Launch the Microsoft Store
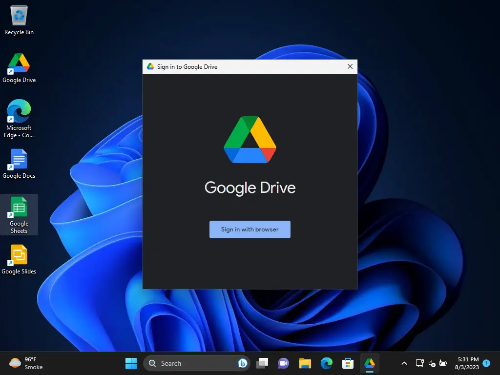 pyautogui.click(x=348, y=363)
